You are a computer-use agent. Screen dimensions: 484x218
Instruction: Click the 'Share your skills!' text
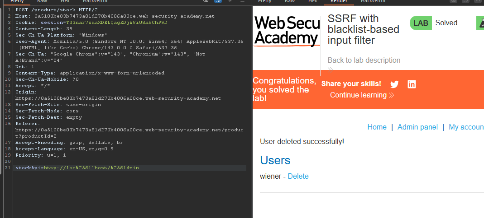[x=351, y=84]
